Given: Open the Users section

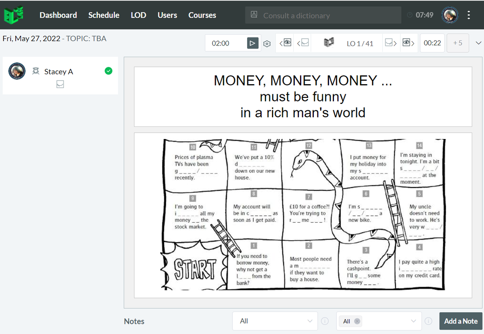Looking at the screenshot, I should (x=167, y=15).
